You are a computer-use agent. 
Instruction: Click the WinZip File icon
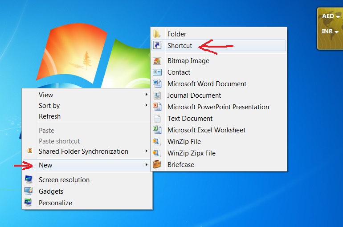(x=157, y=142)
